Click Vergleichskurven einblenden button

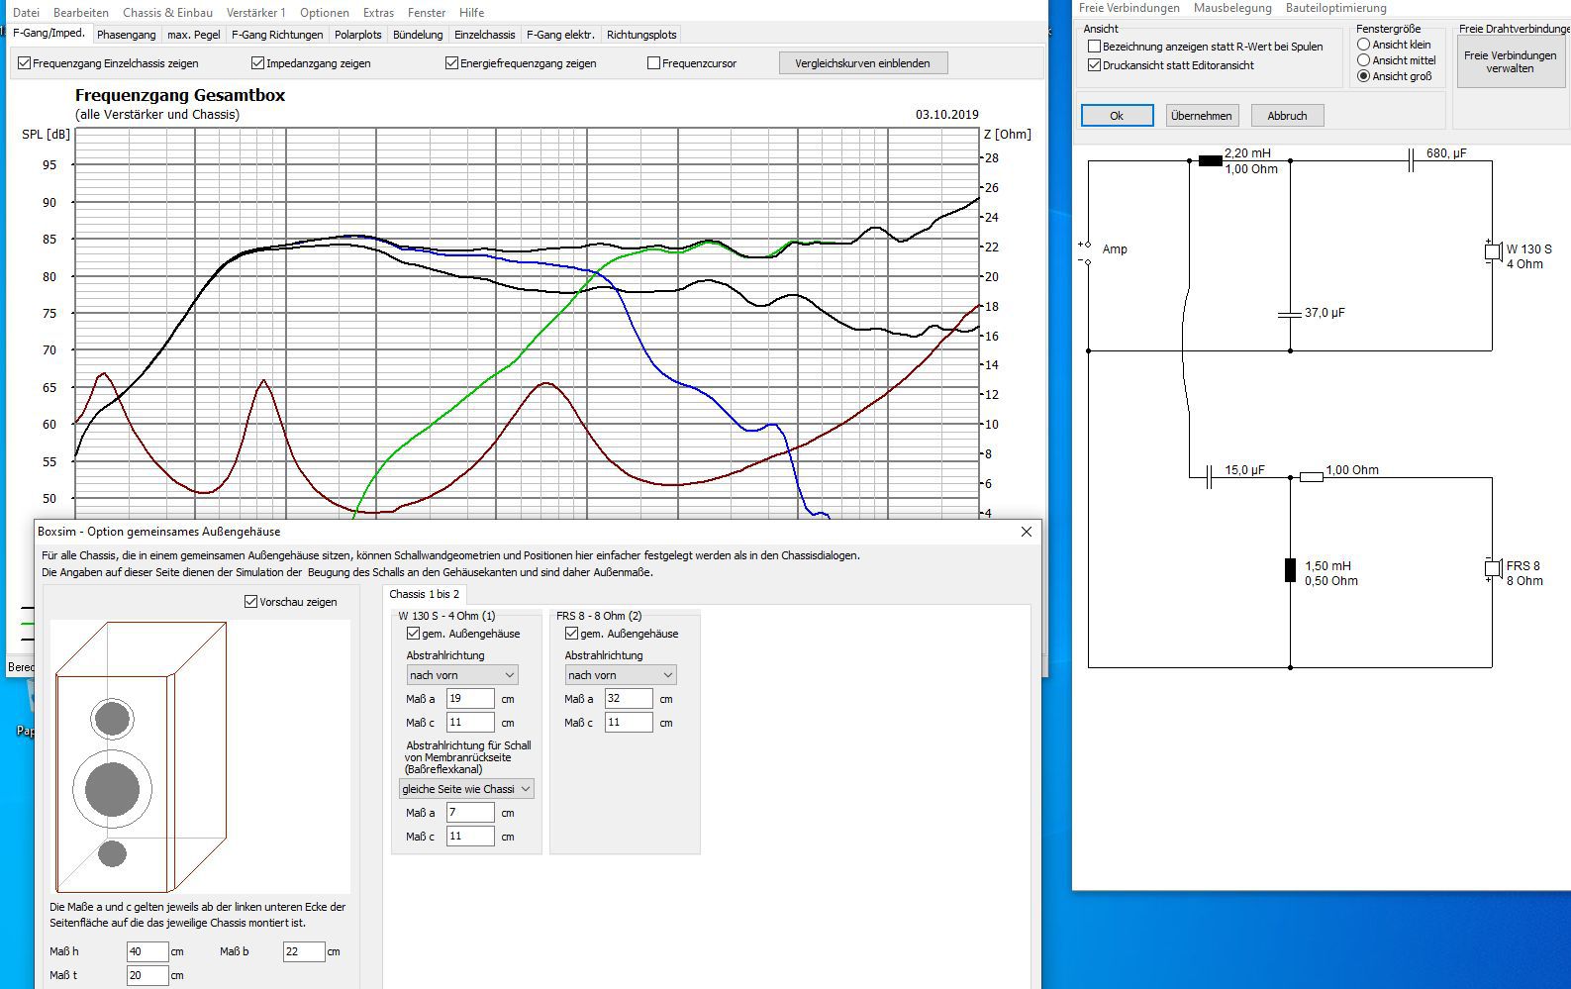pos(862,63)
